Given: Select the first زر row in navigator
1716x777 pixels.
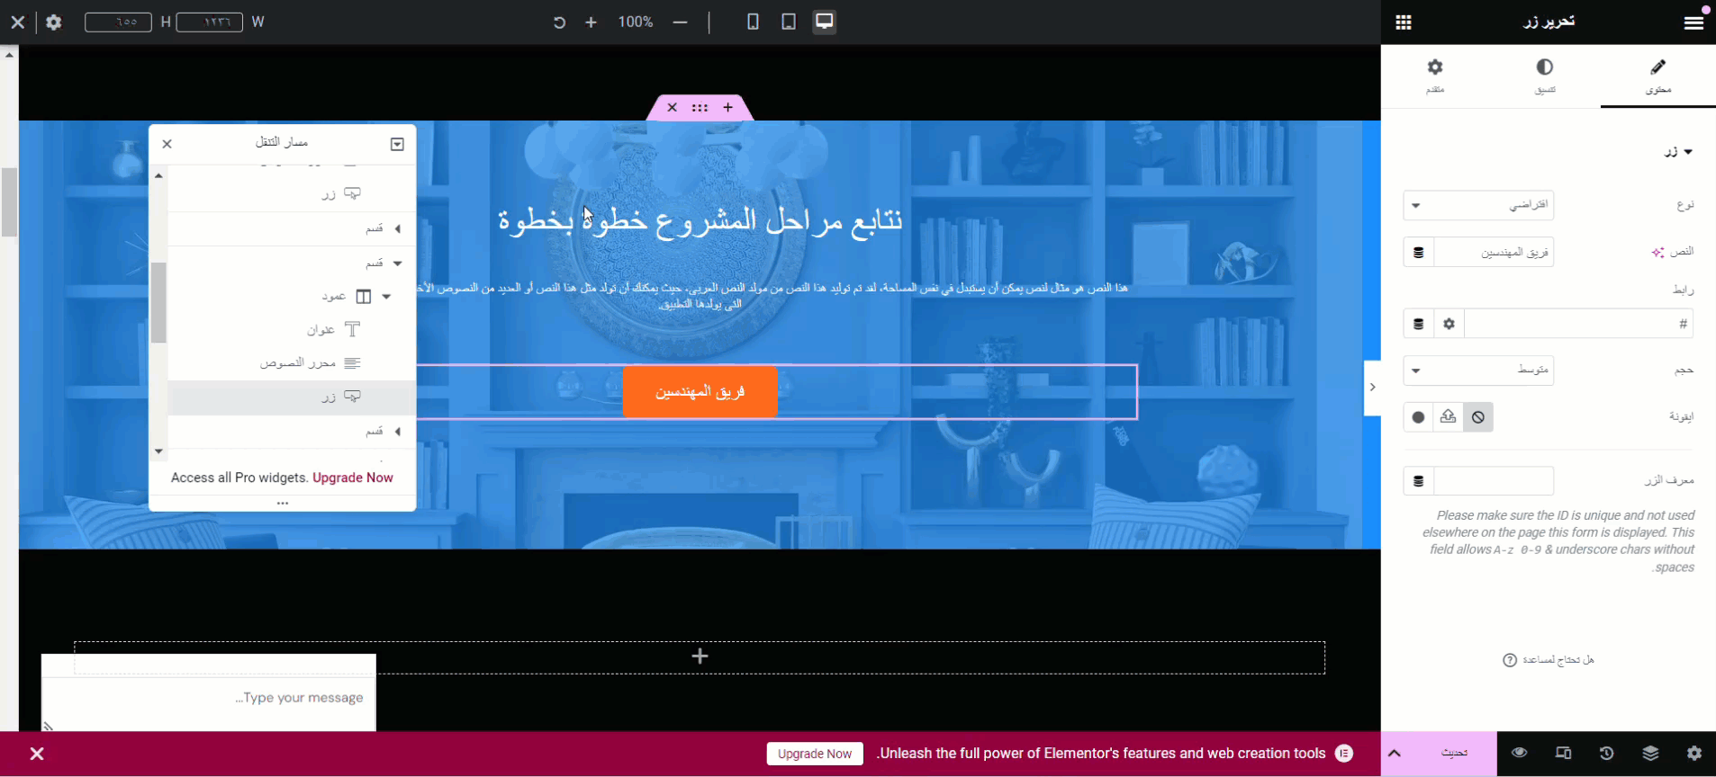Looking at the screenshot, I should click(292, 194).
